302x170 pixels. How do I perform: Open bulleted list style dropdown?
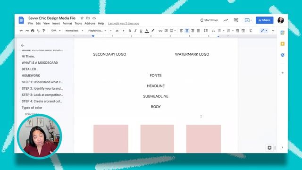[224, 31]
